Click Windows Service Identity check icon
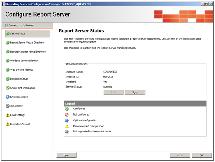215x162 pixels. click(x=8, y=61)
